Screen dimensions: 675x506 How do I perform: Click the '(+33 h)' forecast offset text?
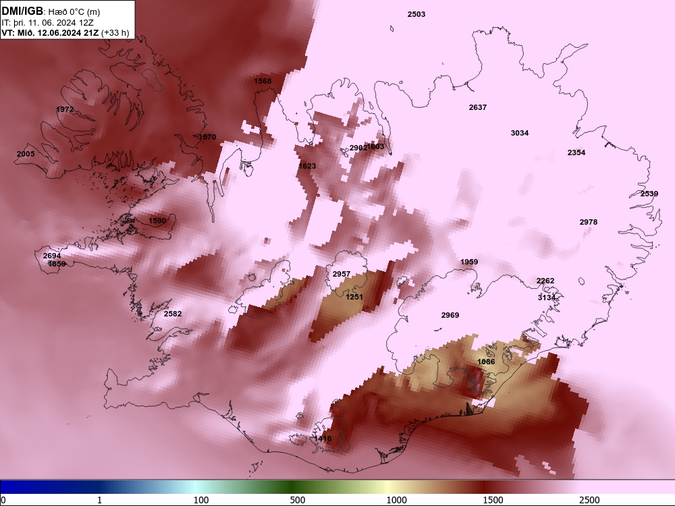(115, 32)
